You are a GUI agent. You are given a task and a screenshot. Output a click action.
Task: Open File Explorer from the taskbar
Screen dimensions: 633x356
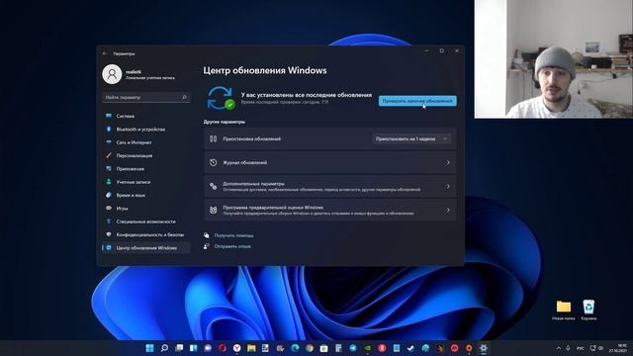coord(251,348)
